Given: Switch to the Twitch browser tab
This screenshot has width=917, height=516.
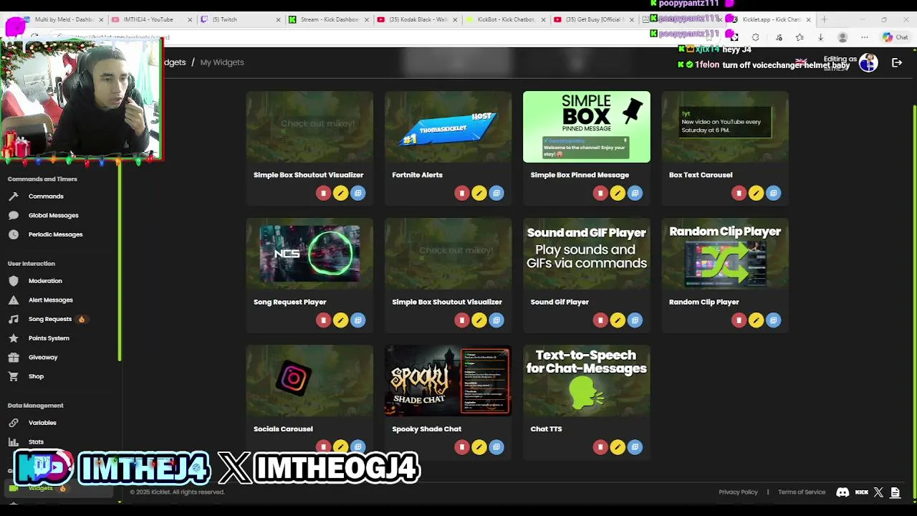Looking at the screenshot, I should (240, 19).
